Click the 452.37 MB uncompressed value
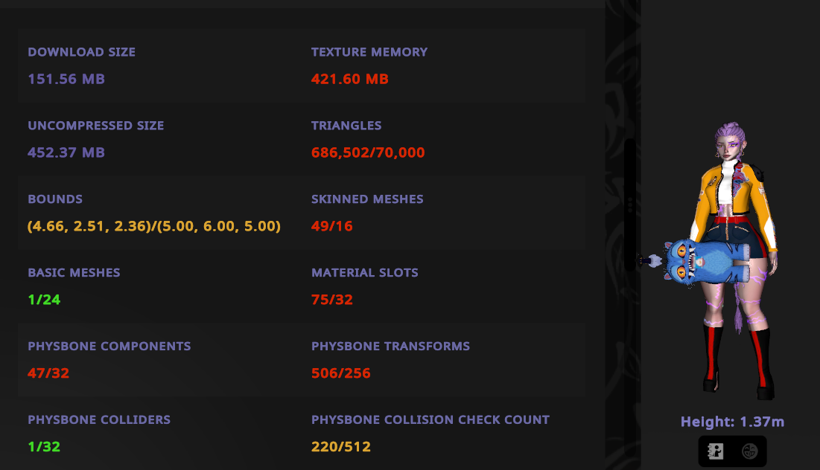 66,152
